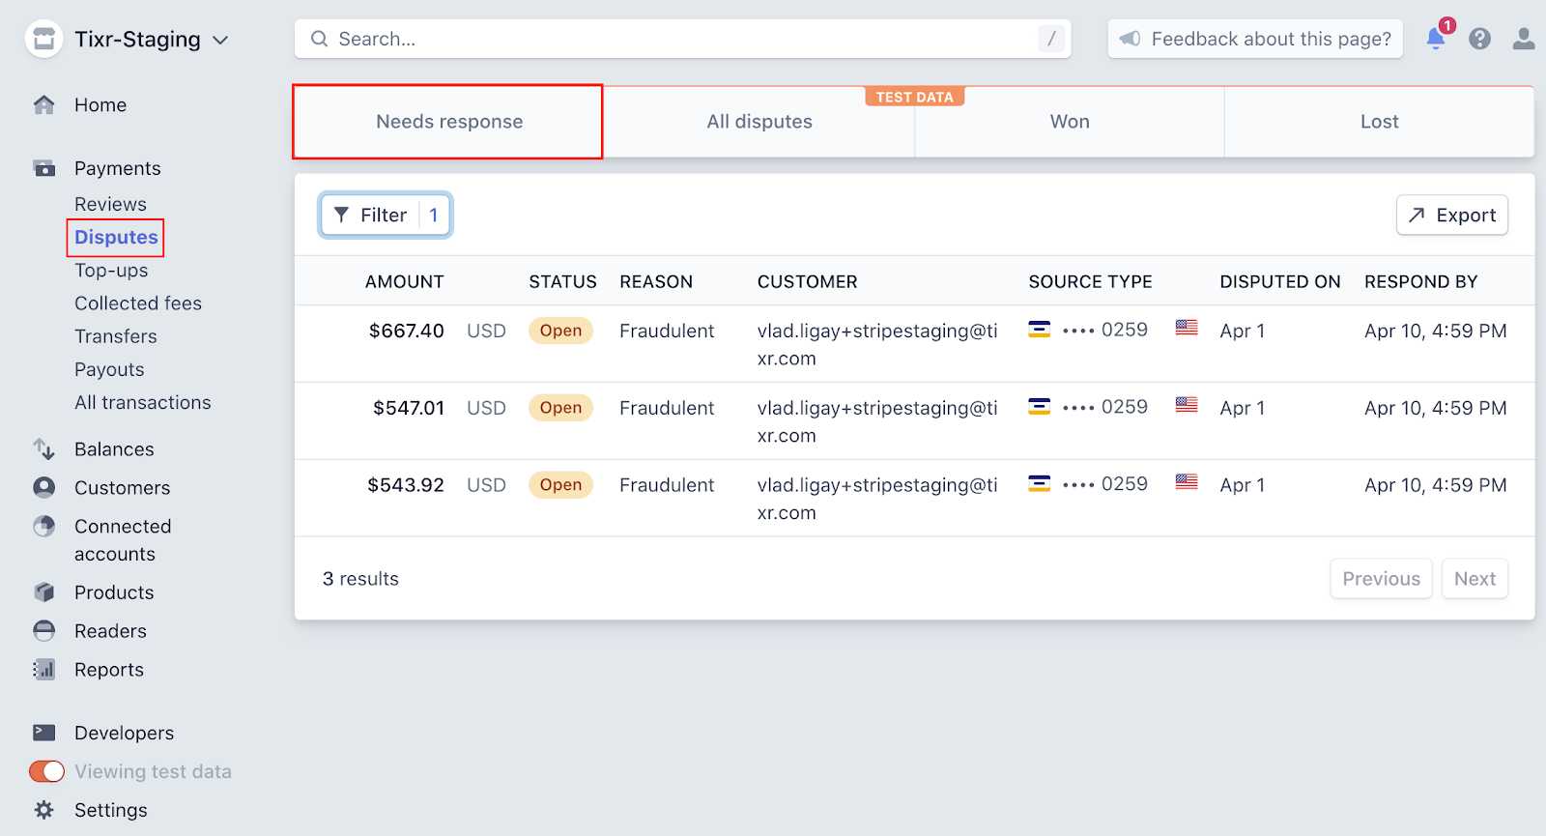This screenshot has height=836, width=1546.
Task: Click card icon in $667.40 row
Action: click(x=1039, y=329)
